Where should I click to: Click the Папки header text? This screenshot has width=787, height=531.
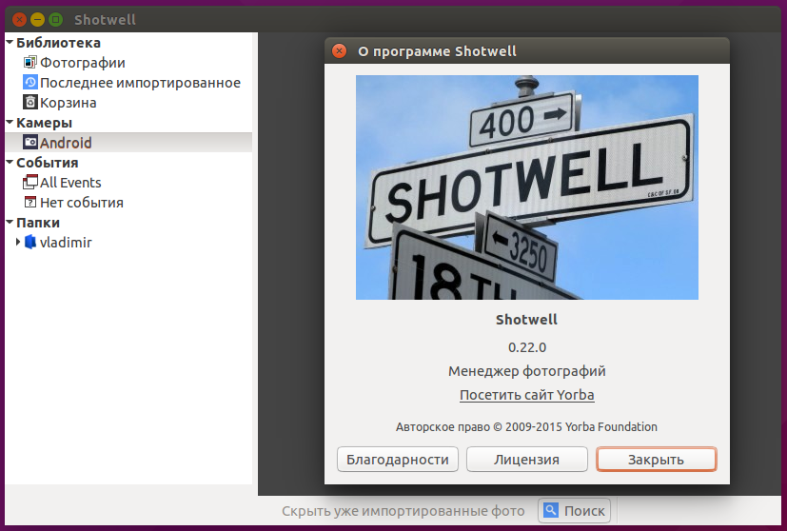38,223
